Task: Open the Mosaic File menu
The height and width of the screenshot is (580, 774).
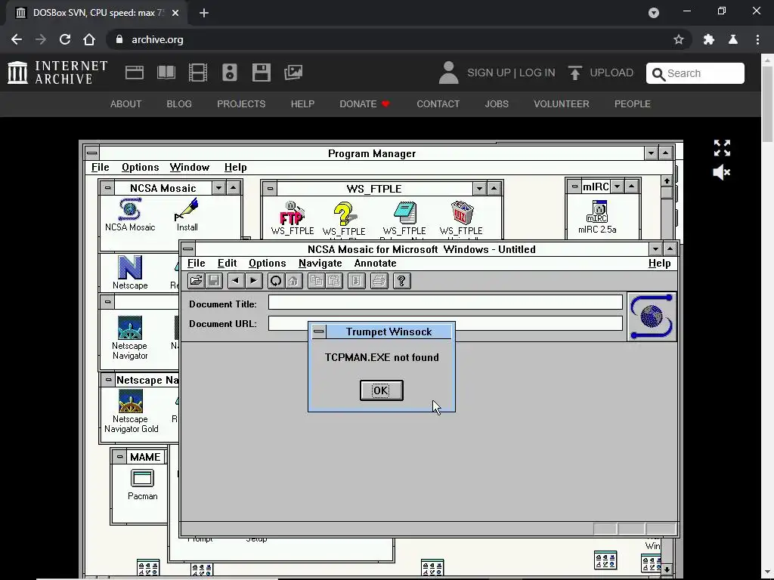Action: click(196, 264)
